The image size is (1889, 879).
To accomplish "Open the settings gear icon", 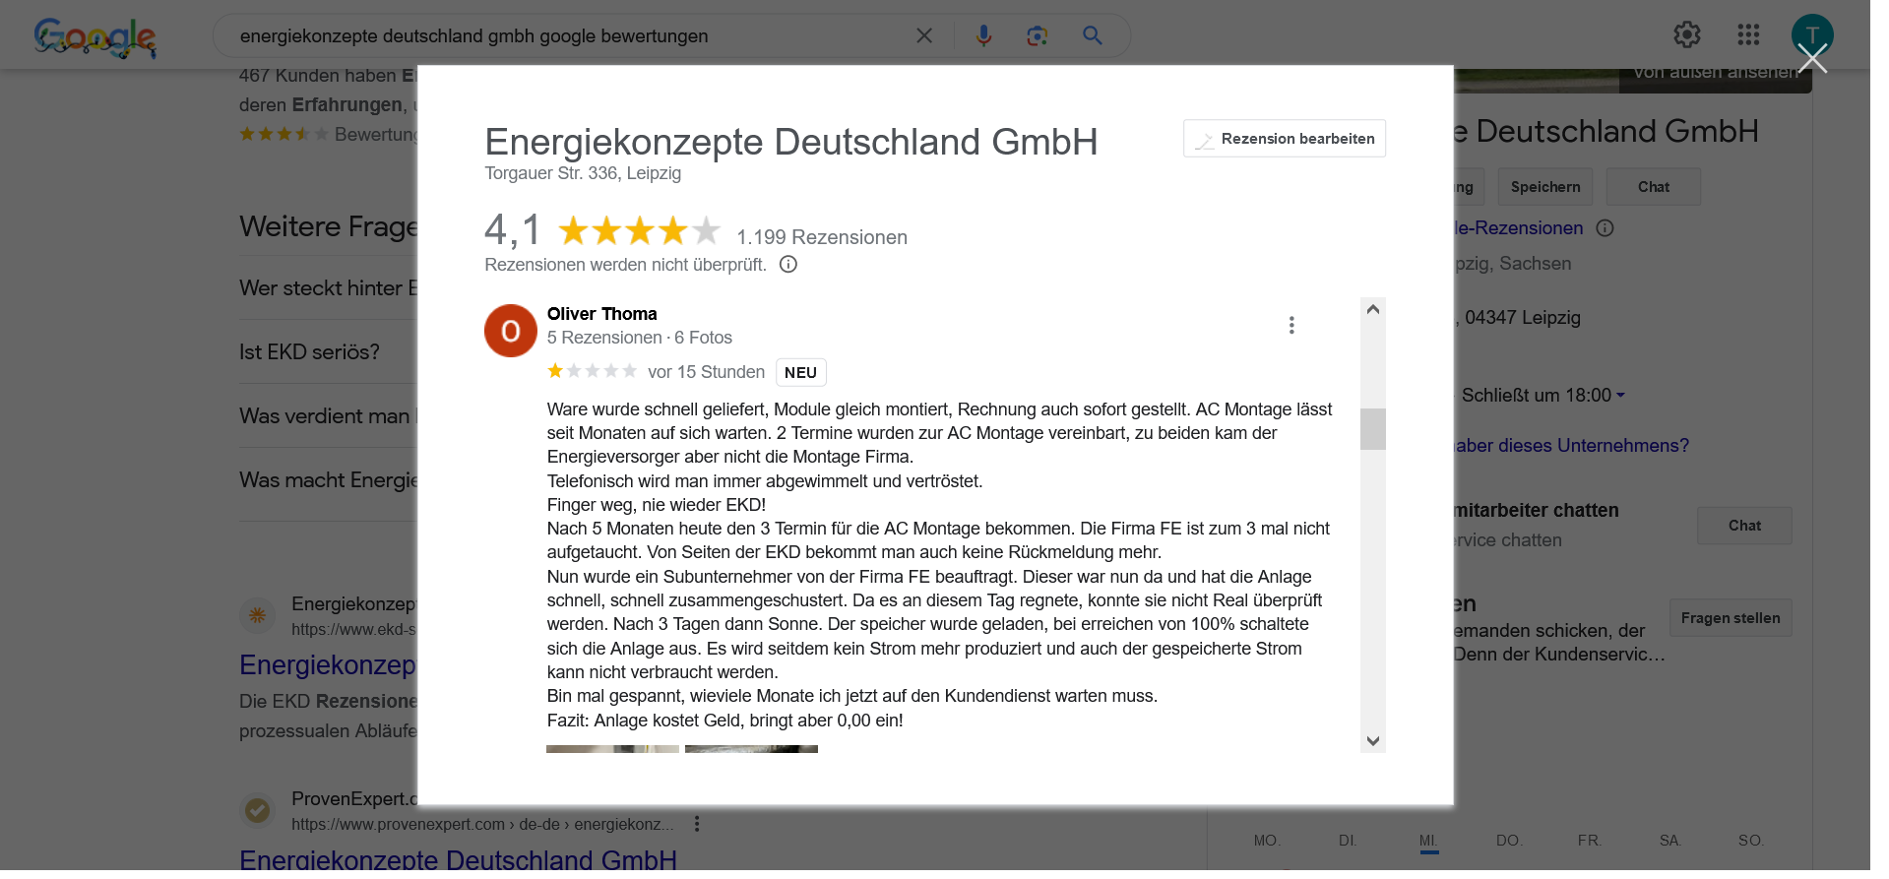I will pos(1687,35).
